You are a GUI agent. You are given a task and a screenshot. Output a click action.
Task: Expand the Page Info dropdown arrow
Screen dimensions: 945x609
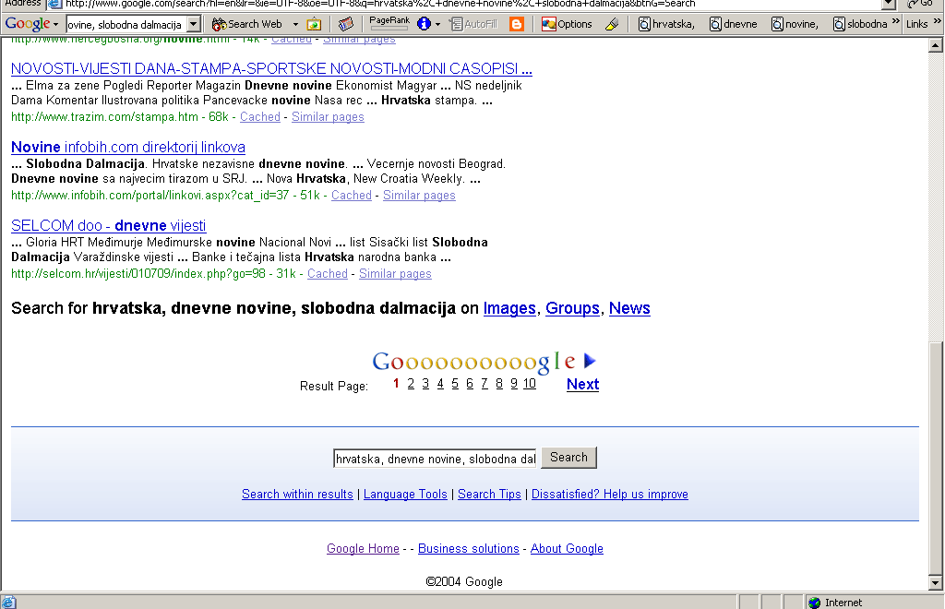click(x=437, y=24)
